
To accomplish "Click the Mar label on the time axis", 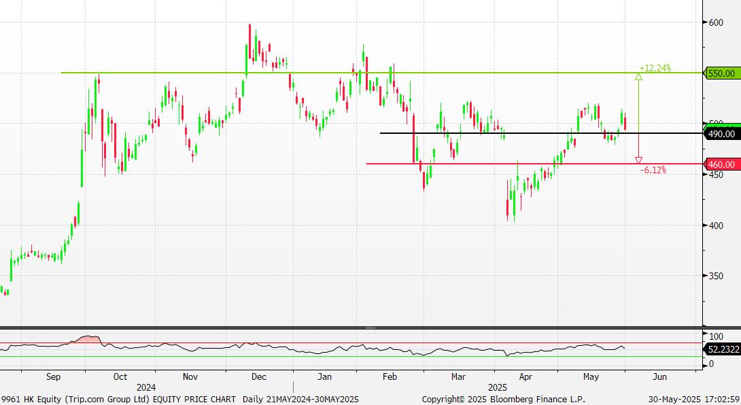I will (x=458, y=376).
